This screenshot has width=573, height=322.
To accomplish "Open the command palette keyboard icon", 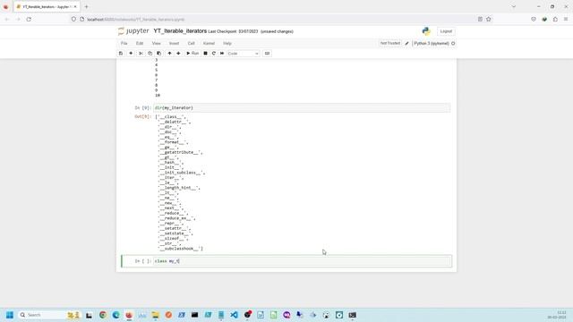I will (267, 54).
